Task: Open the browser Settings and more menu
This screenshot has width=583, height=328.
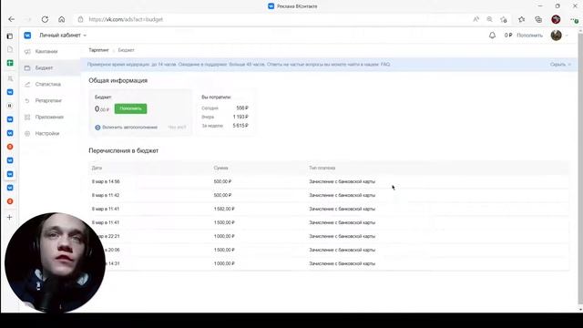Action: 574,19
